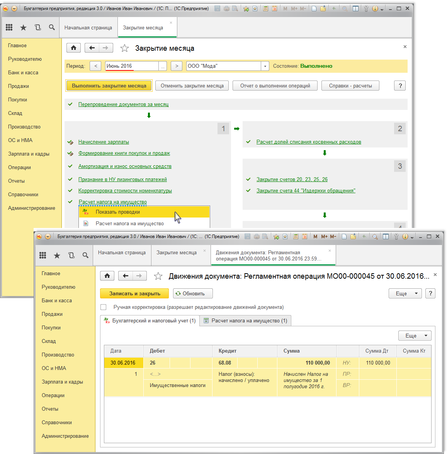447x454 pixels.
Task: Close Движения документа tab with x
Action: click(x=330, y=250)
